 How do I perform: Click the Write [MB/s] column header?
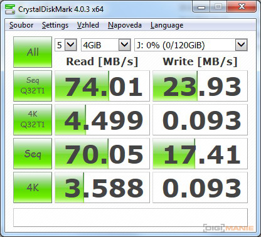(200, 61)
